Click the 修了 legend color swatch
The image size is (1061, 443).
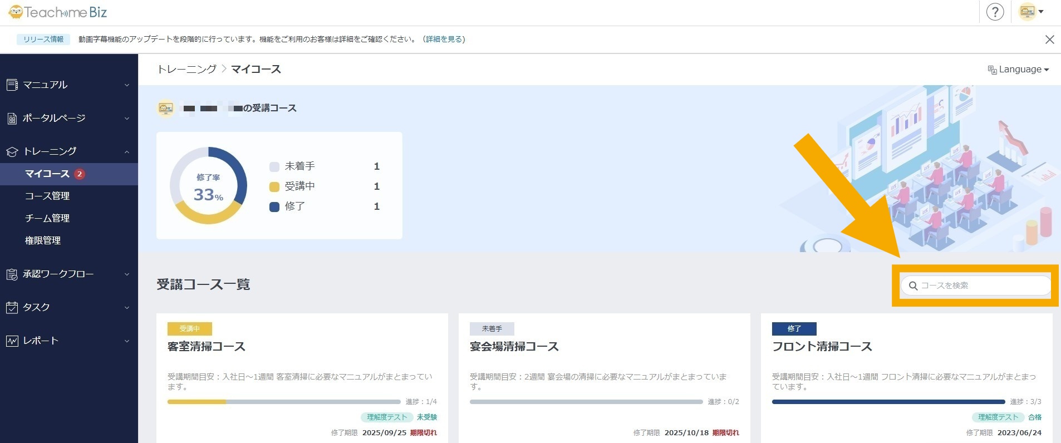point(274,206)
